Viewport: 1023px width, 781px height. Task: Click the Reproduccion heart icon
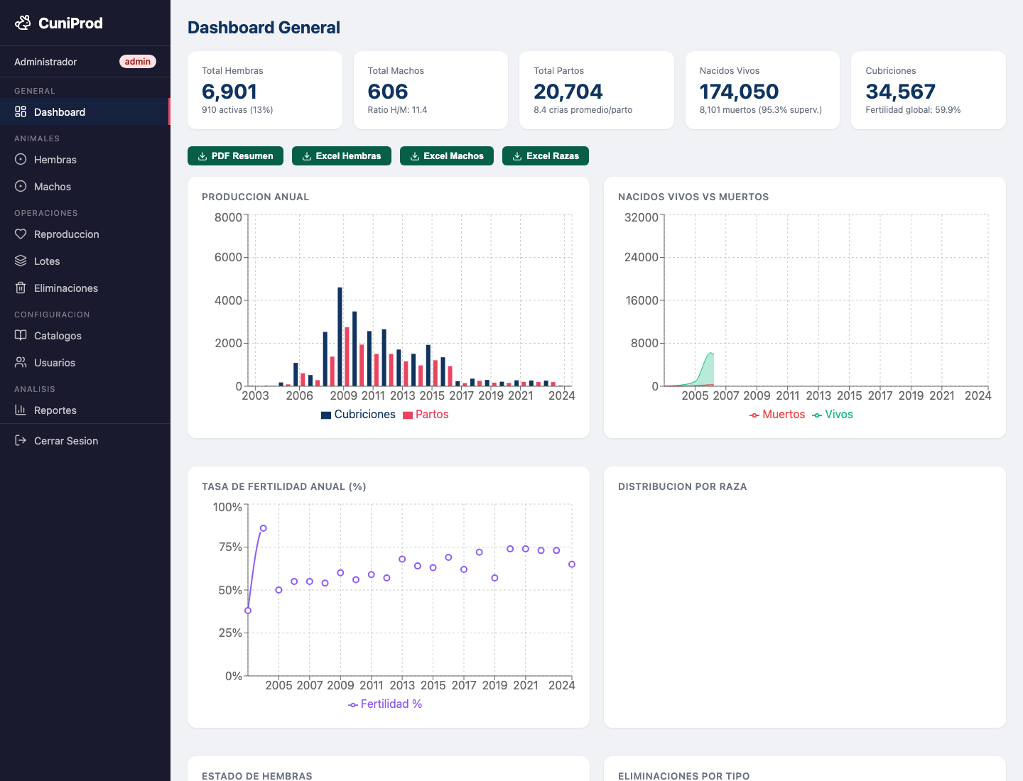(21, 234)
